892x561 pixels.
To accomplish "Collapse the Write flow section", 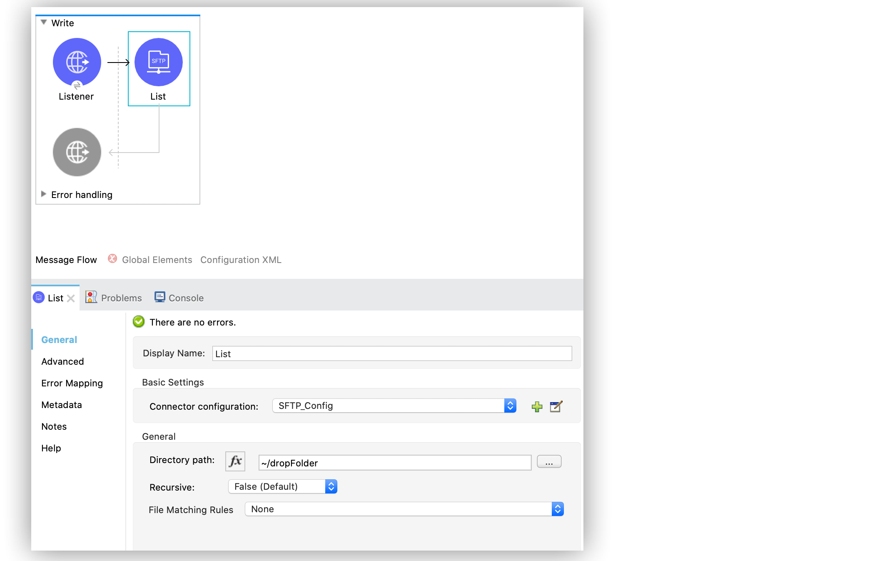I will click(x=43, y=23).
